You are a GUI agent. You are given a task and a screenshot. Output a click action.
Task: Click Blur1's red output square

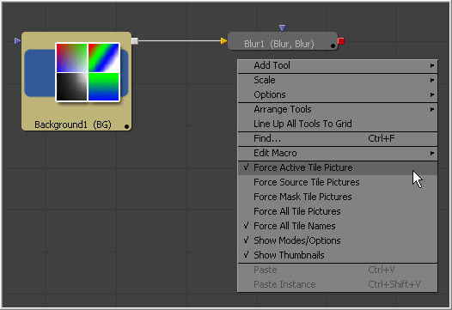341,41
